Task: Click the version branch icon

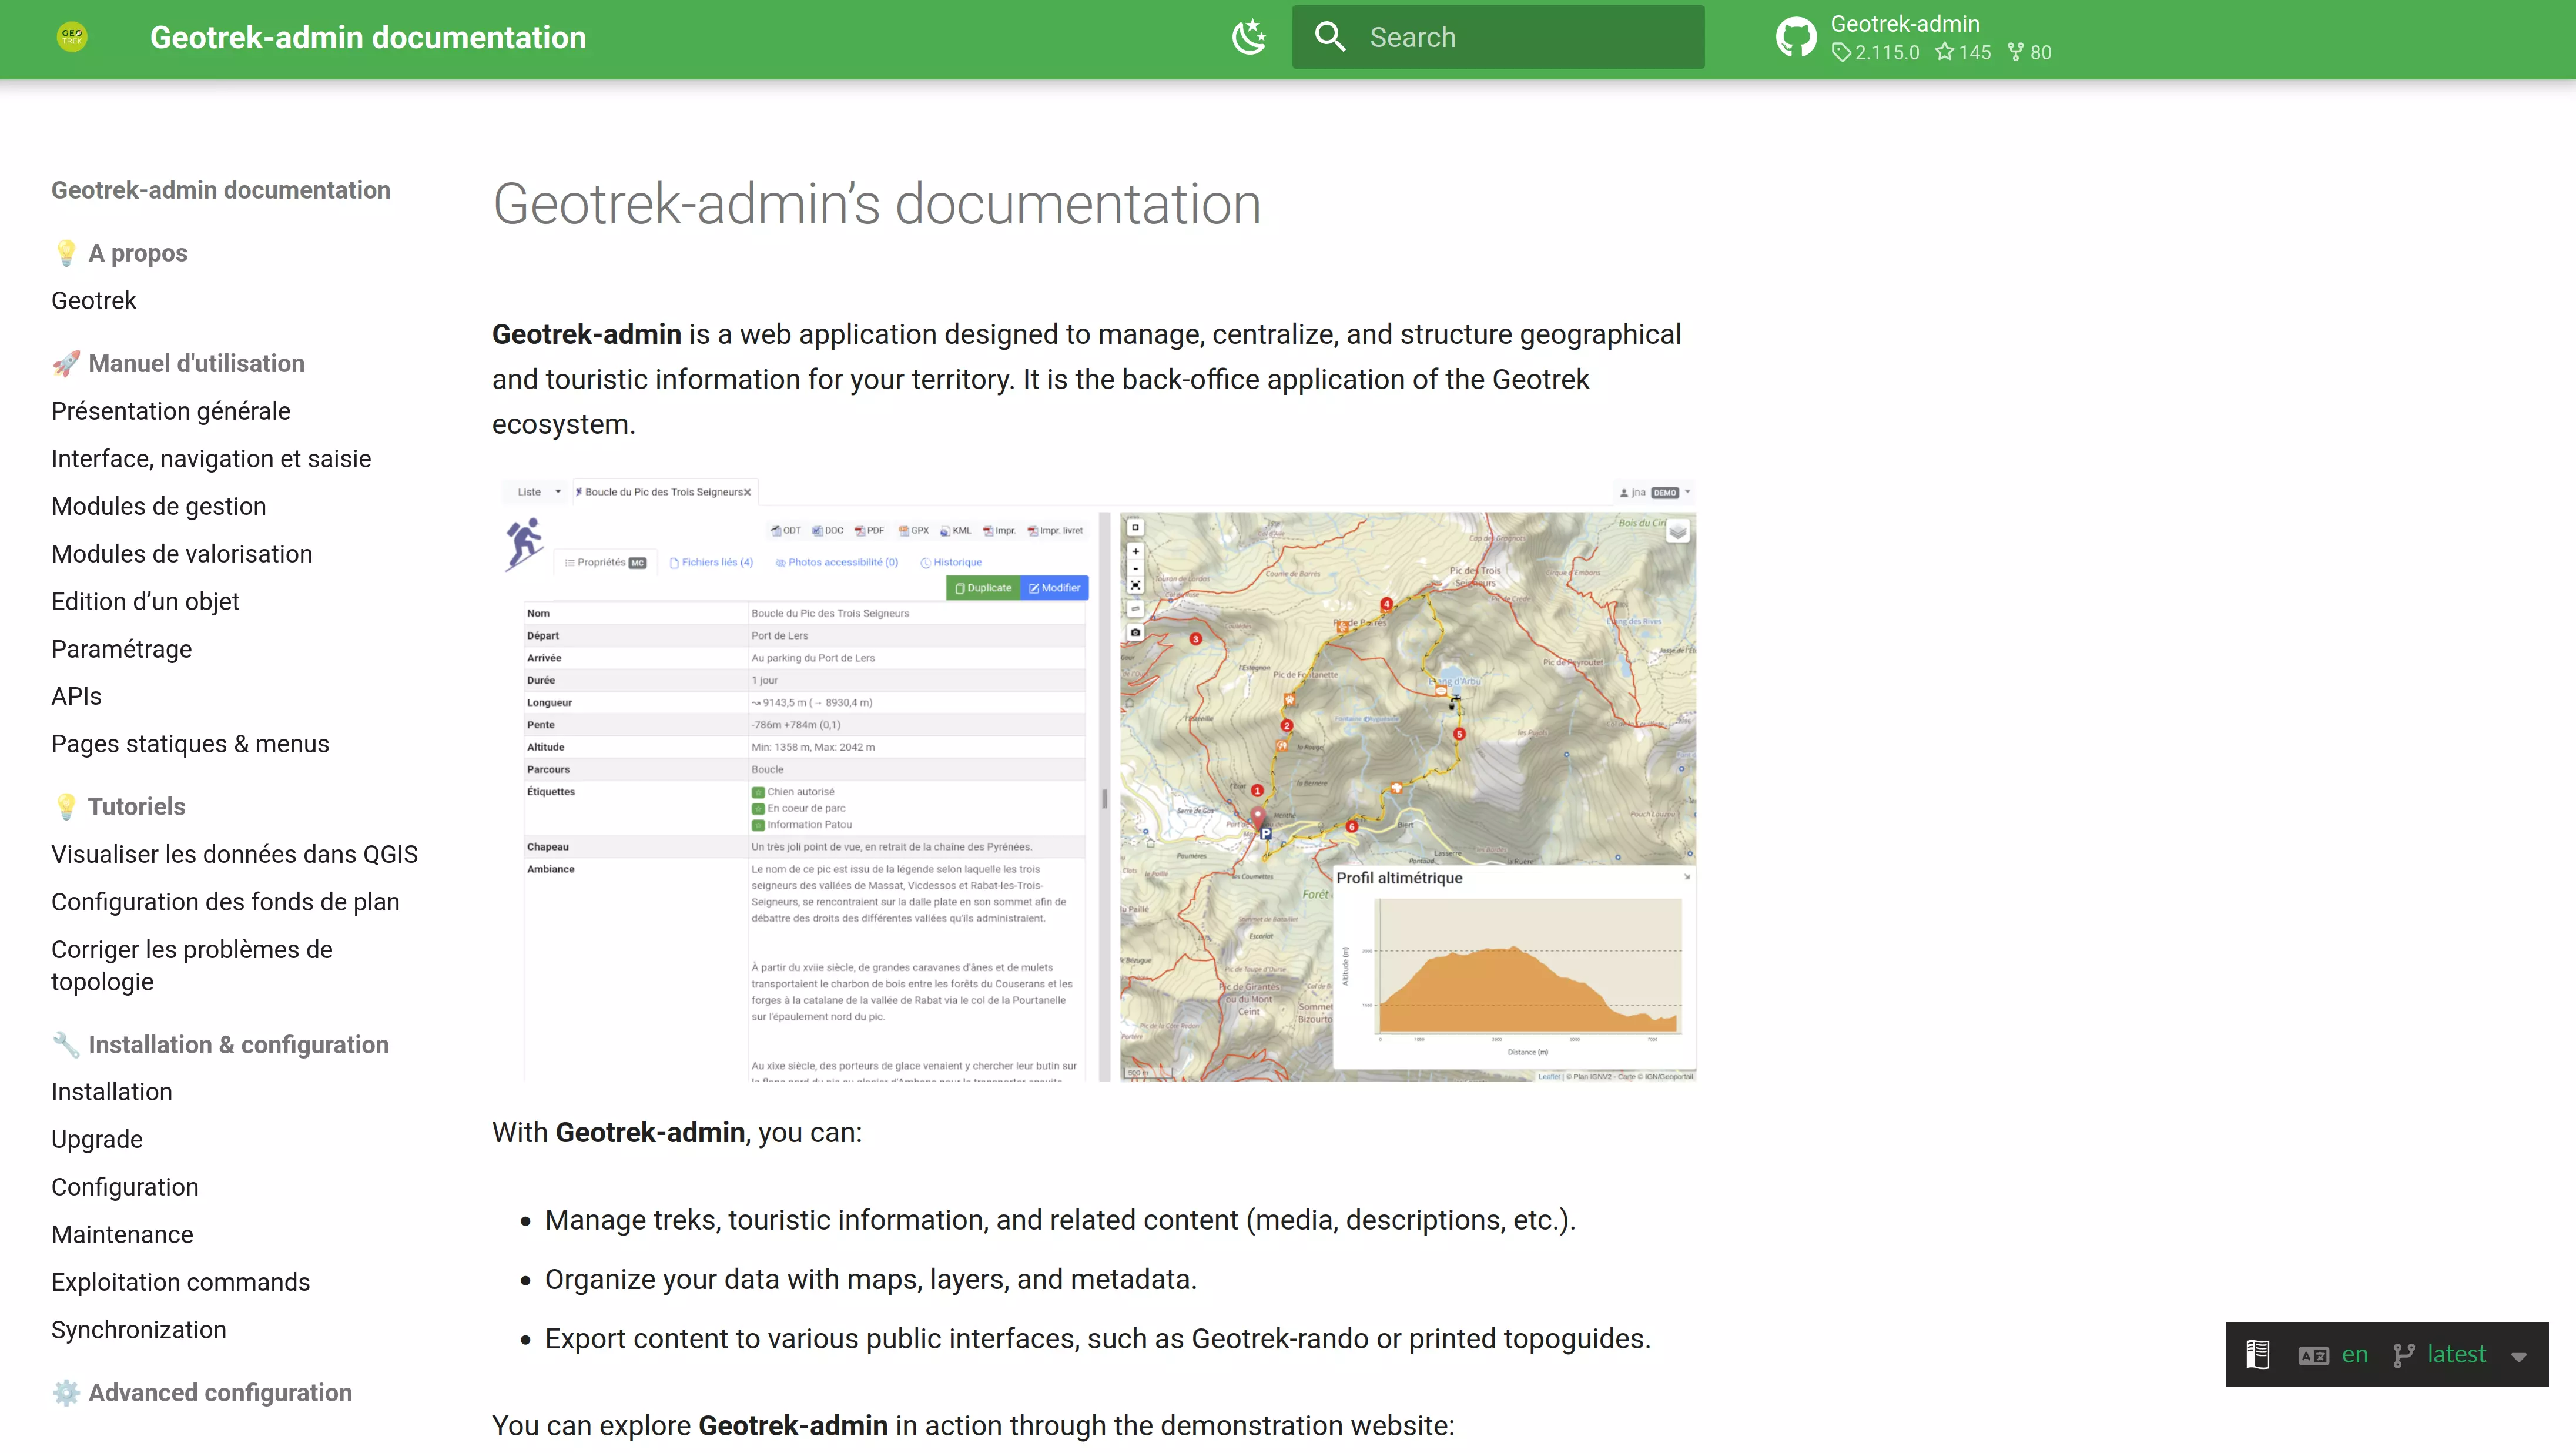Action: 2404,1355
